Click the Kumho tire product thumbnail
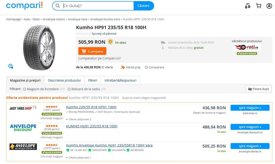 coord(39,47)
